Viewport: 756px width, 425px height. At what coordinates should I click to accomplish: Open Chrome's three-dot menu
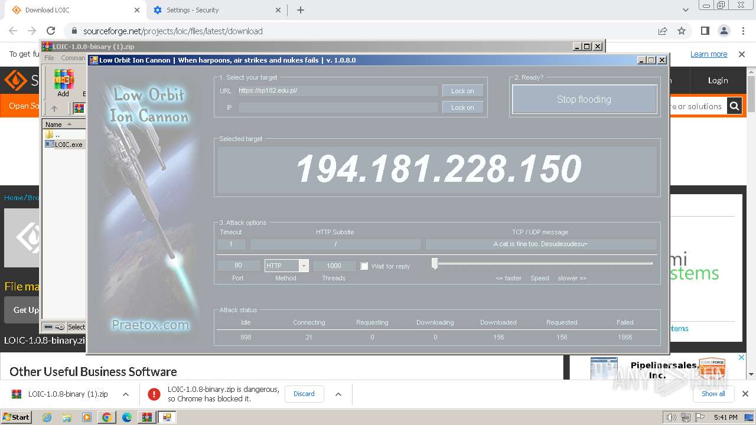(742, 31)
